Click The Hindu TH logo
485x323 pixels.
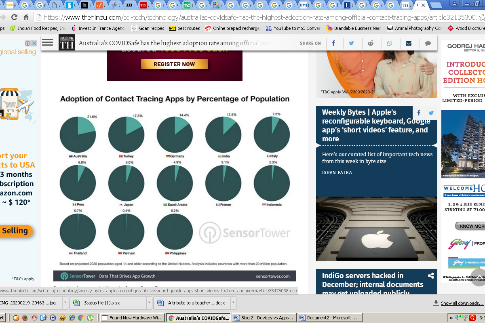click(67, 42)
